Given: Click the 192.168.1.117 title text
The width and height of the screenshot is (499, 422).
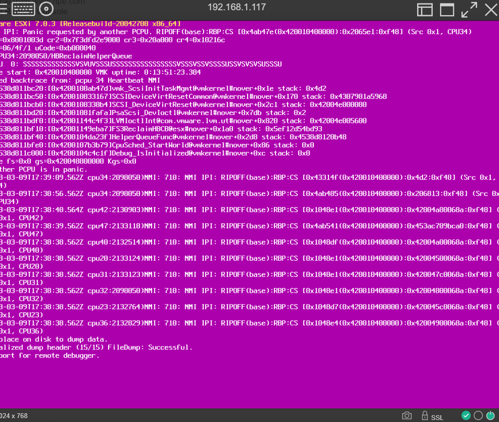Looking at the screenshot, I should click(237, 7).
